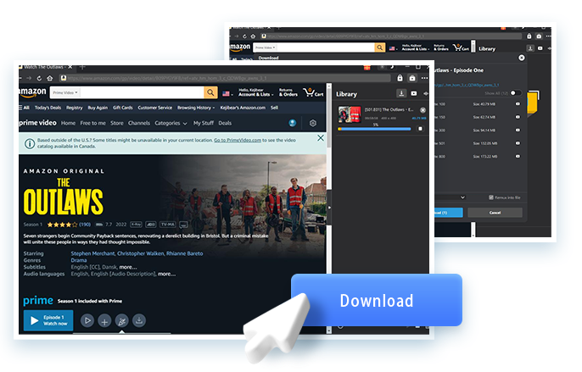The width and height of the screenshot is (582, 372).
Task: Open Prime Video Store tab
Action: [x=117, y=123]
